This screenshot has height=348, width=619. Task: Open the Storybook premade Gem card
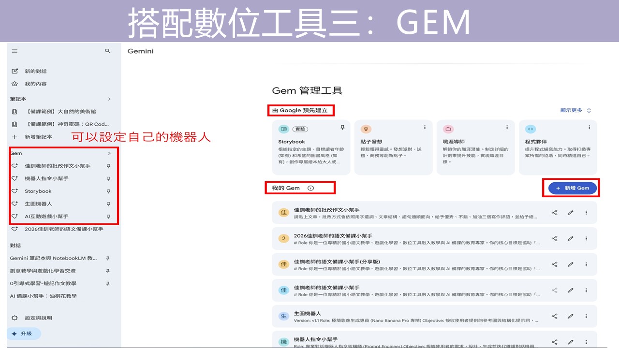click(x=311, y=147)
